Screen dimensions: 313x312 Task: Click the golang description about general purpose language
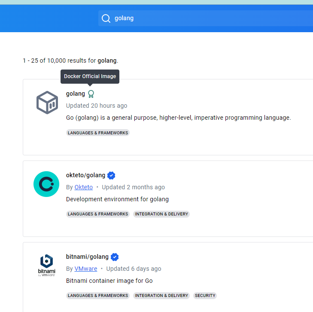pyautogui.click(x=179, y=118)
